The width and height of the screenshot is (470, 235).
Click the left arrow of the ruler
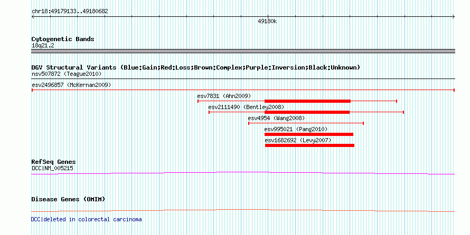point(33,17)
